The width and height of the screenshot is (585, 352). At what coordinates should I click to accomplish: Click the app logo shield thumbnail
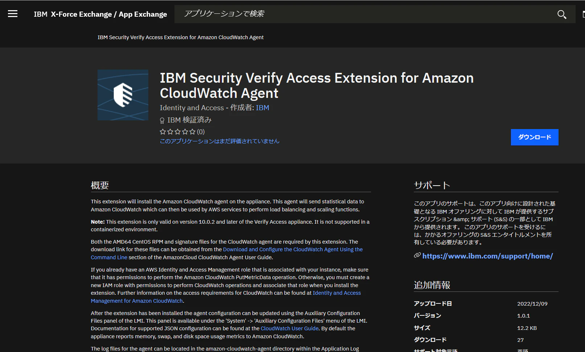coord(123,95)
